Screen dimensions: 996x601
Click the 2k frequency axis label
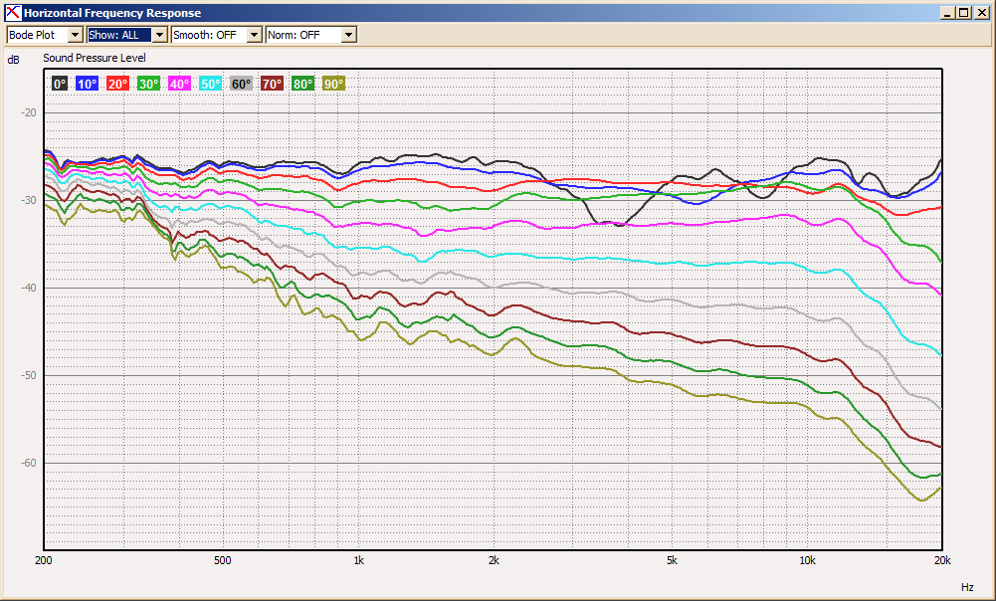494,560
